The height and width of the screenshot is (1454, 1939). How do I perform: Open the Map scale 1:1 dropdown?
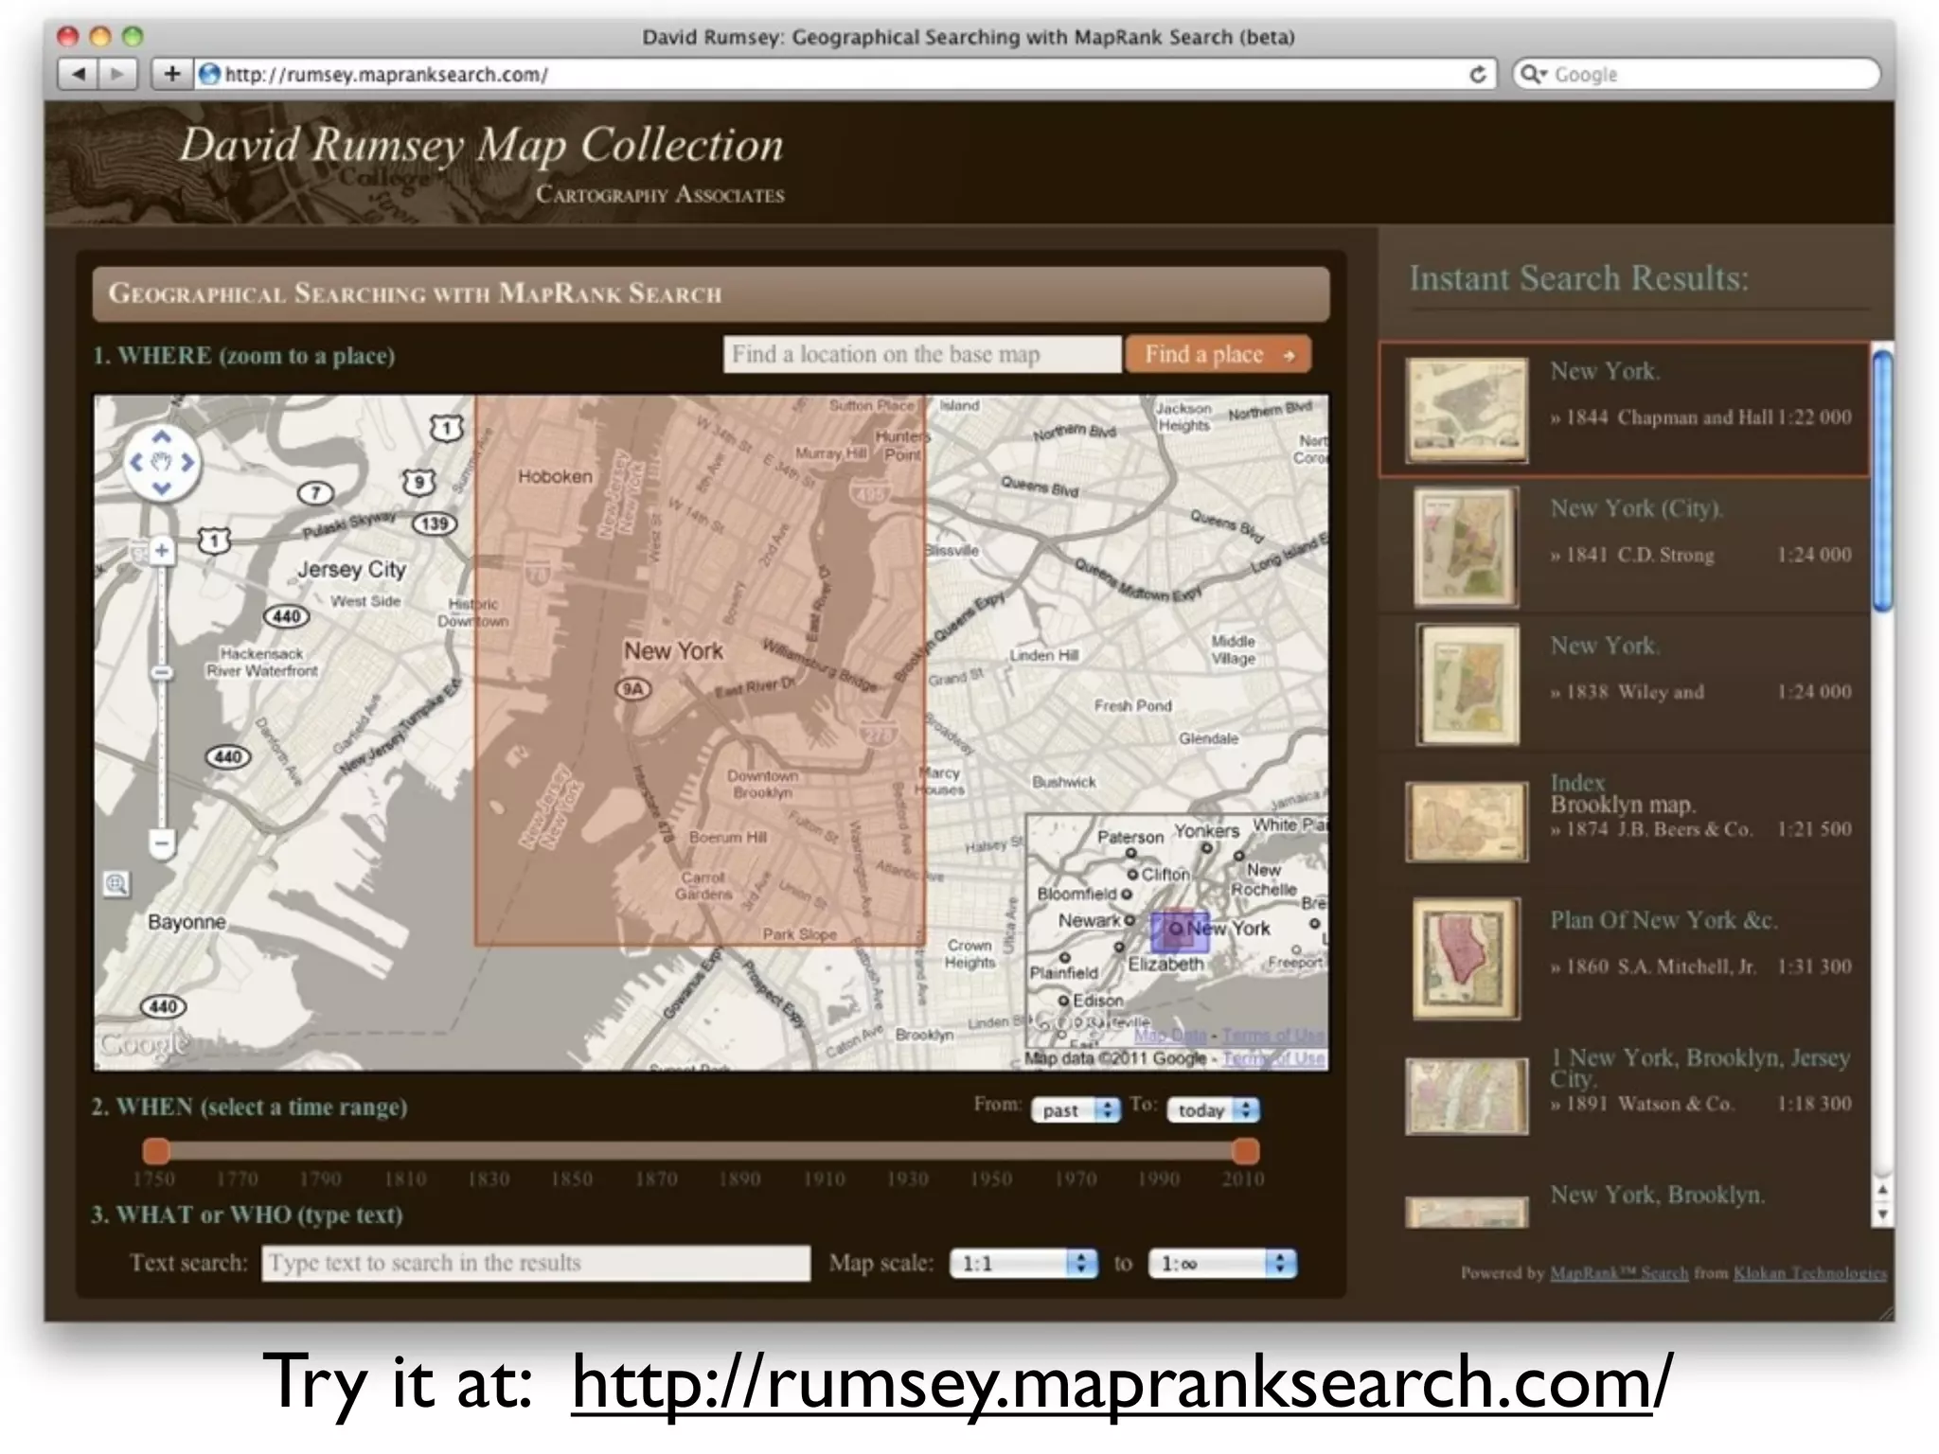(x=1023, y=1263)
